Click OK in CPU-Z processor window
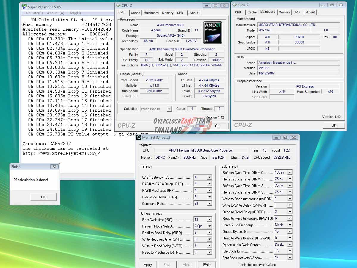Screen dimensions: 357x268 pyautogui.click(x=217, y=126)
